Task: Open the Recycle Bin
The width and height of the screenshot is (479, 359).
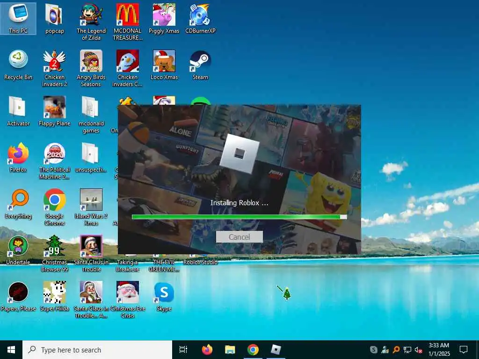Action: pyautogui.click(x=18, y=65)
